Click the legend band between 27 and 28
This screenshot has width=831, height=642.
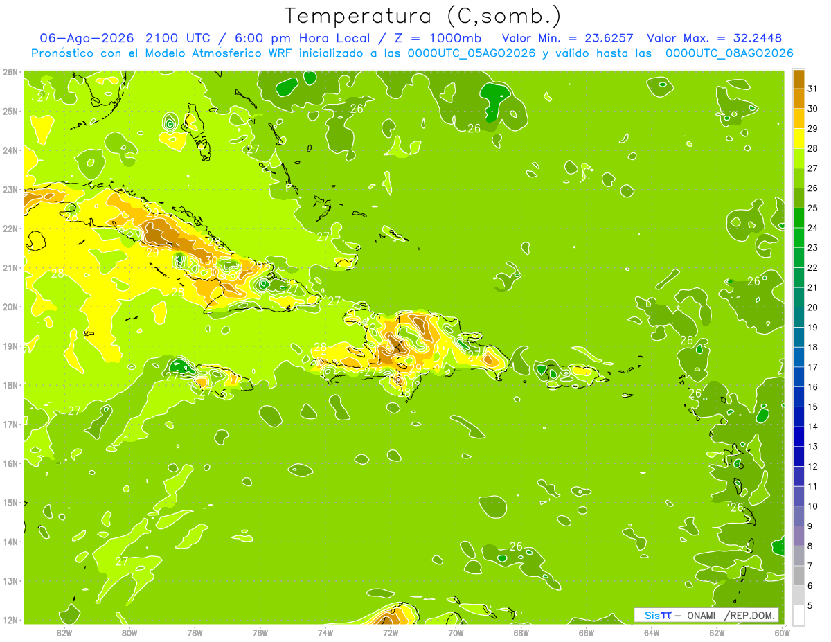click(798, 158)
